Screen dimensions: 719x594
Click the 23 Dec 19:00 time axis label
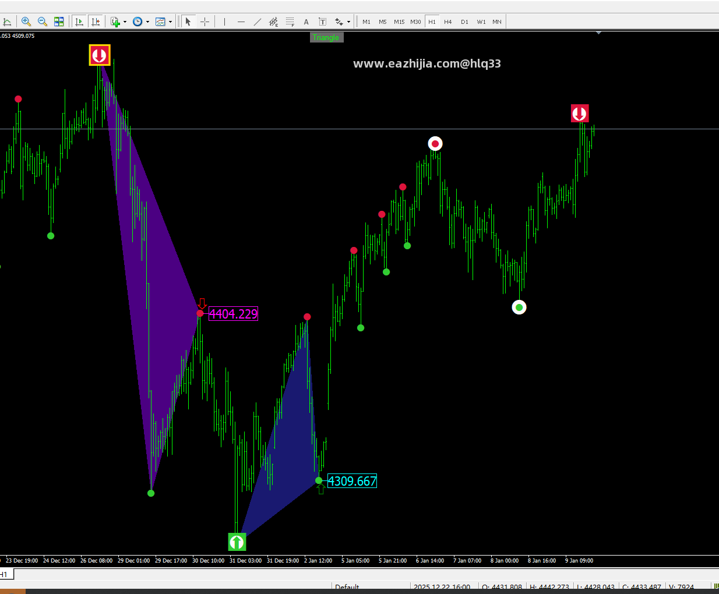click(22, 561)
